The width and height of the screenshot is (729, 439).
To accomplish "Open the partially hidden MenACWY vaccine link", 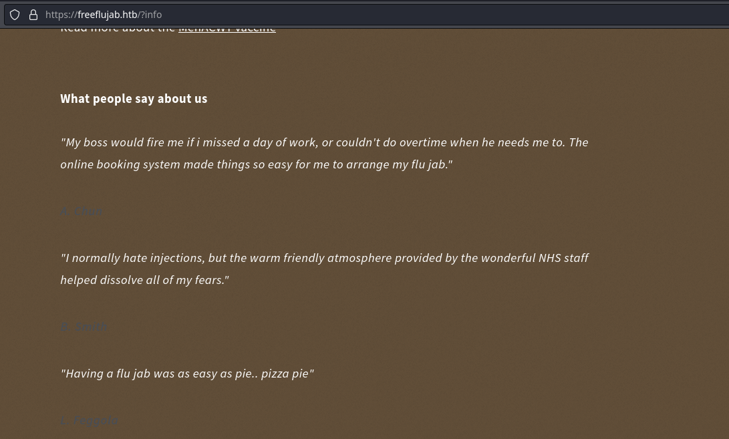I will click(x=227, y=29).
